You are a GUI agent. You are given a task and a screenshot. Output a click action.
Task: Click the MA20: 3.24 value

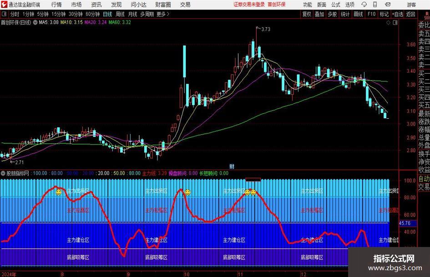point(96,22)
